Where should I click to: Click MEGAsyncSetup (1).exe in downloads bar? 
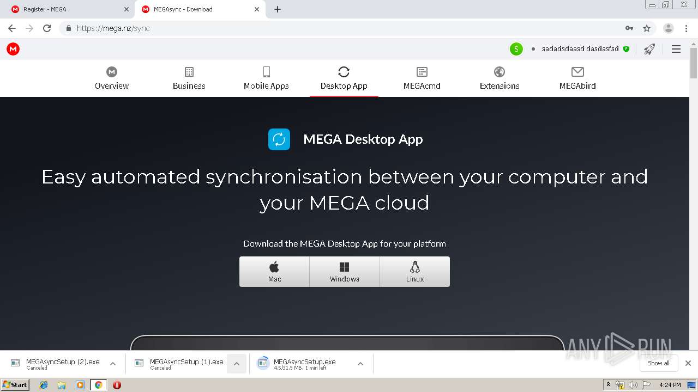tap(179, 364)
